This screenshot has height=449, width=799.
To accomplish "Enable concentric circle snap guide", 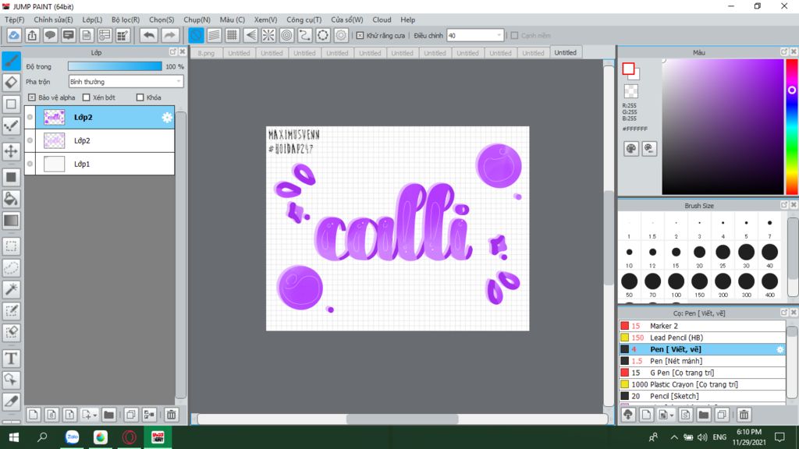I will point(287,35).
